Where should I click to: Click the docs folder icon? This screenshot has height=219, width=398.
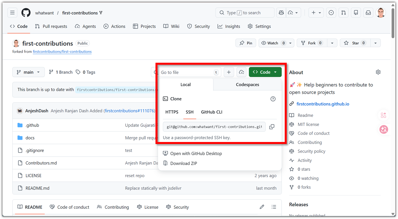(x=20, y=138)
